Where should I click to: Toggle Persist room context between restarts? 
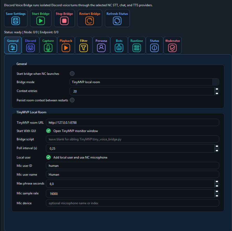click(72, 100)
